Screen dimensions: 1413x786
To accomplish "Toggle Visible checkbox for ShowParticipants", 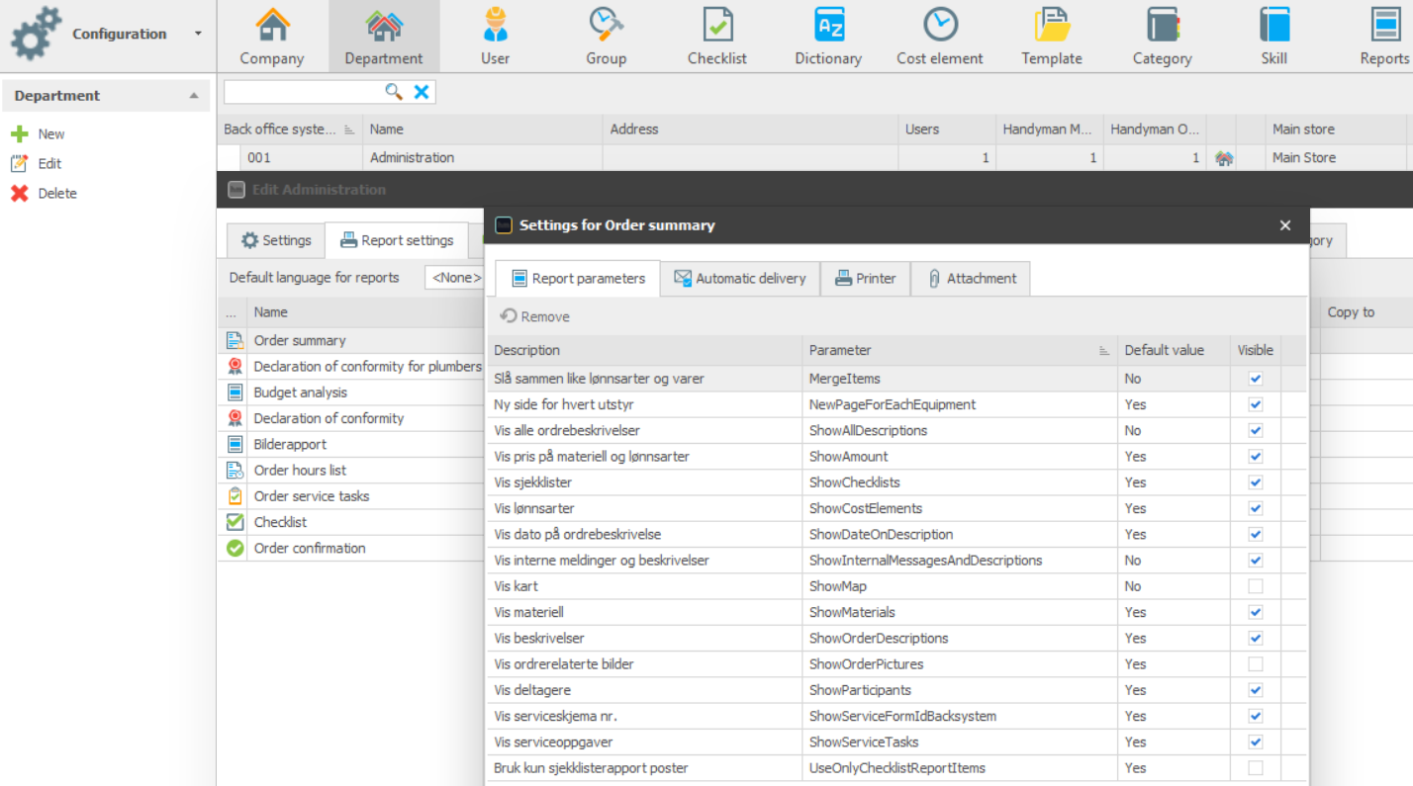I will tap(1256, 690).
